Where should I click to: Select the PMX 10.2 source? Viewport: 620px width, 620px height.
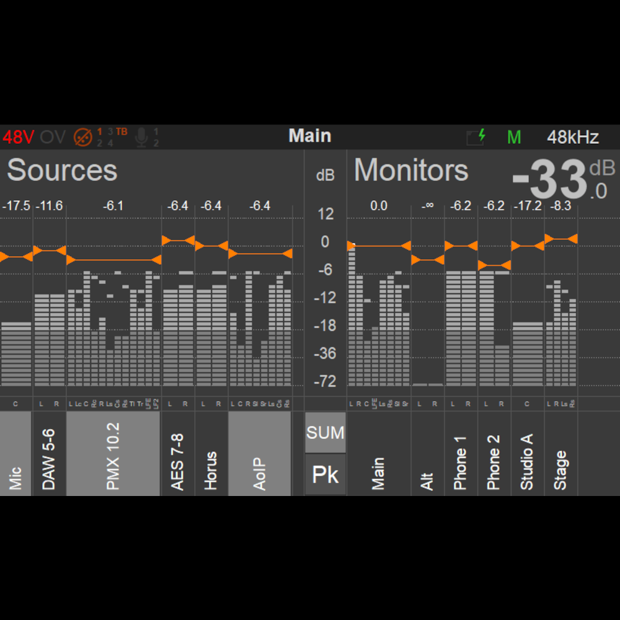(113, 453)
